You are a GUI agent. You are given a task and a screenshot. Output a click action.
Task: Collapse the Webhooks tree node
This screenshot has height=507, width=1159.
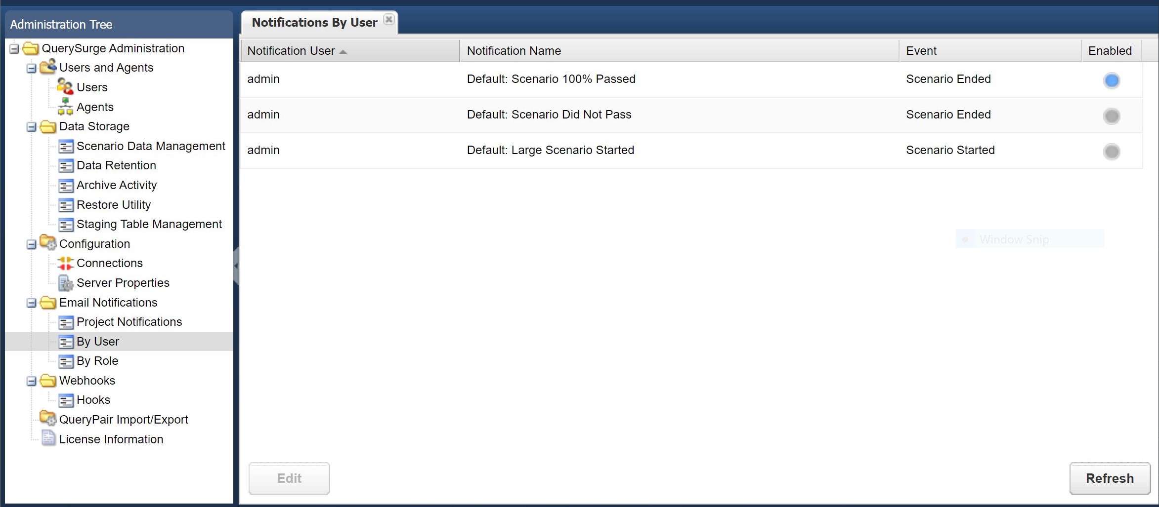tap(31, 381)
